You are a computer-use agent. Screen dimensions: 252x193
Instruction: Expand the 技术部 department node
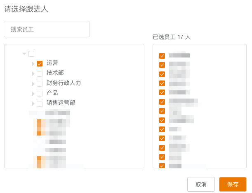click(33, 74)
